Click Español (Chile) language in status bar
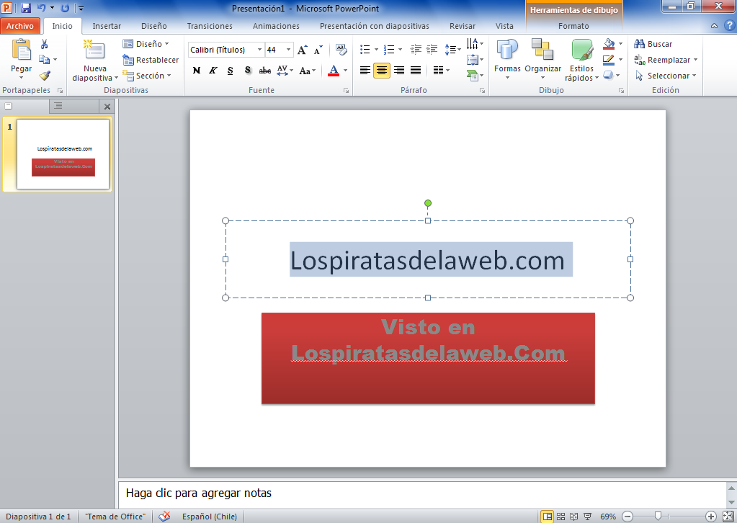The height and width of the screenshot is (523, 737). 210,517
